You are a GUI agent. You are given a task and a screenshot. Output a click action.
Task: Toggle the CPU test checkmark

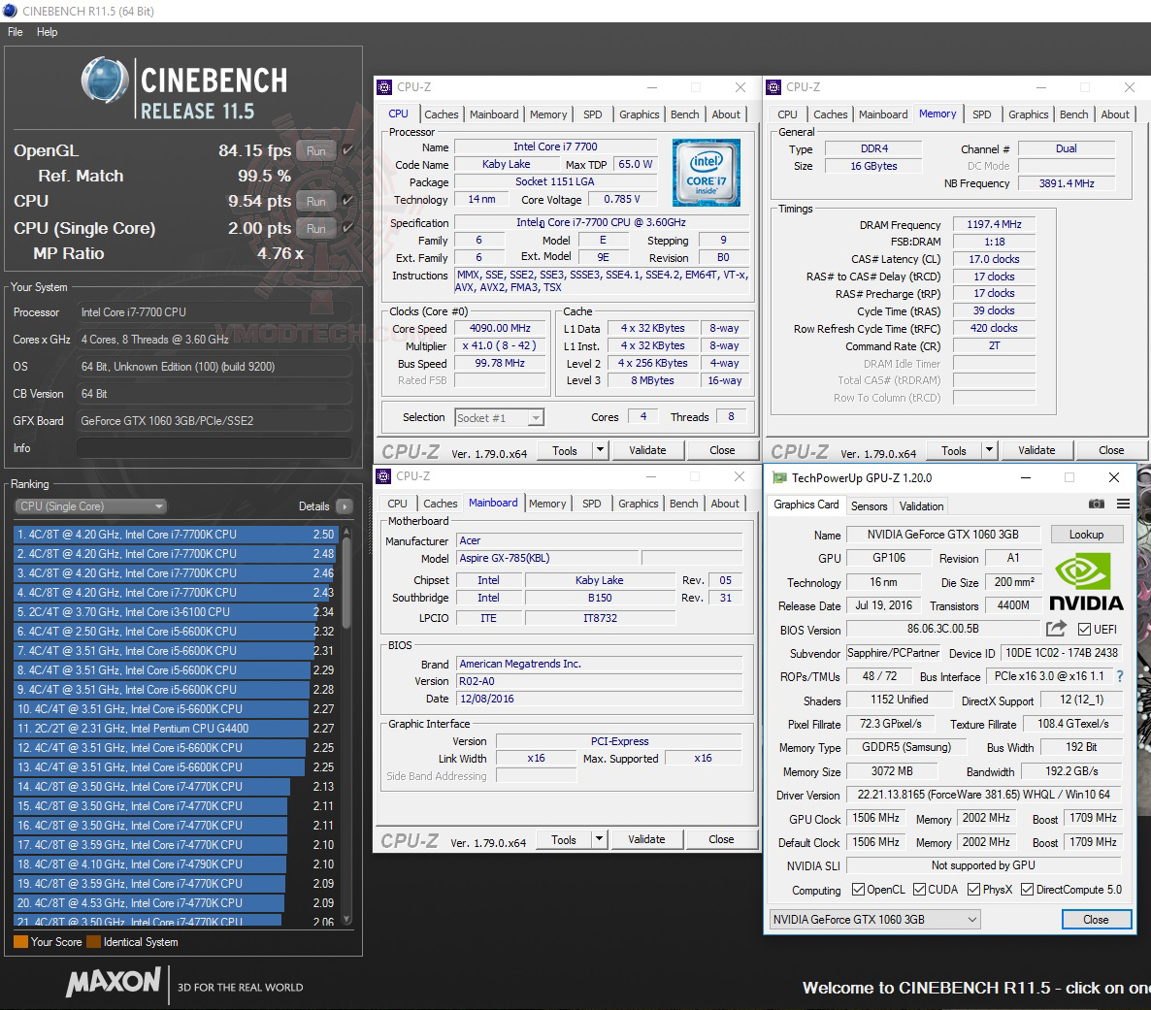click(348, 201)
